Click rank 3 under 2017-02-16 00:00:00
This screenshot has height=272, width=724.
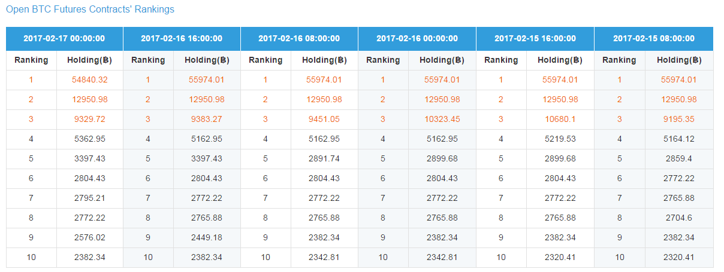[383, 120]
